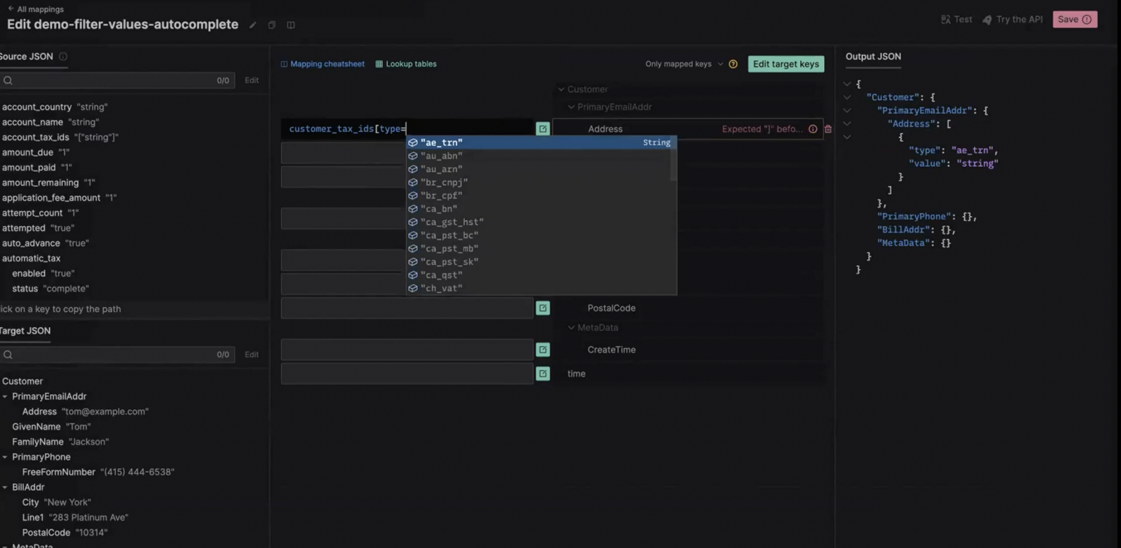Select "br_cnpj" autocomplete suggestion
Viewport: 1121px width, 548px height.
[538, 182]
